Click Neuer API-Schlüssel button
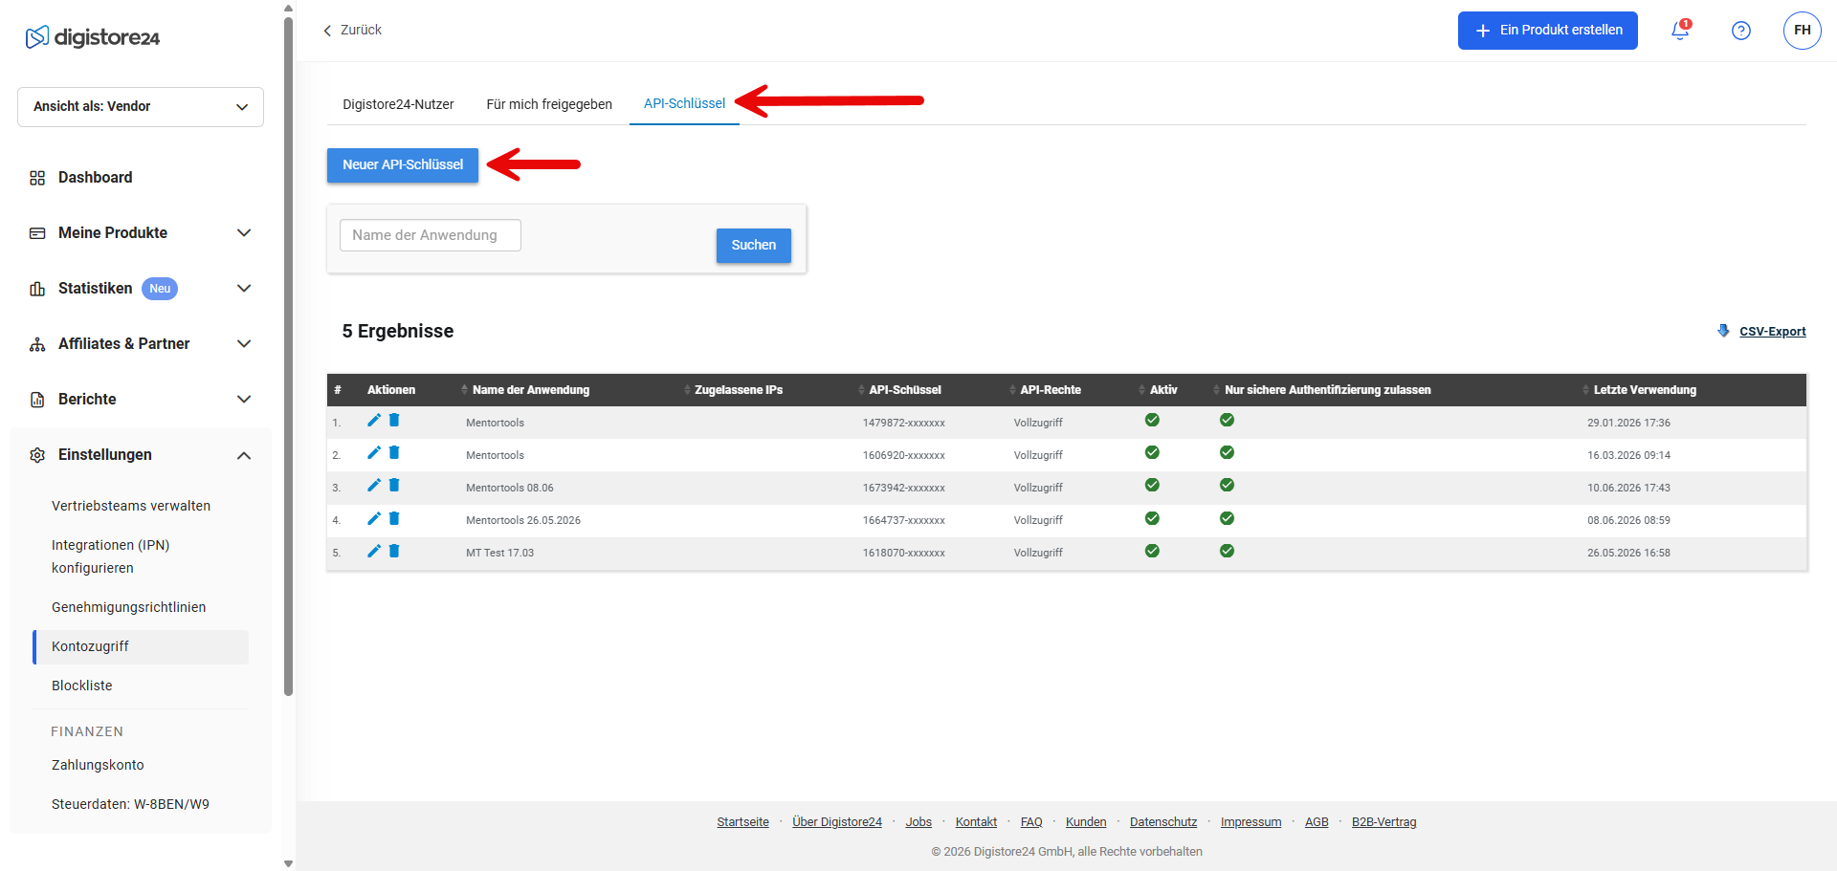Viewport: 1837px width, 871px height. (403, 164)
